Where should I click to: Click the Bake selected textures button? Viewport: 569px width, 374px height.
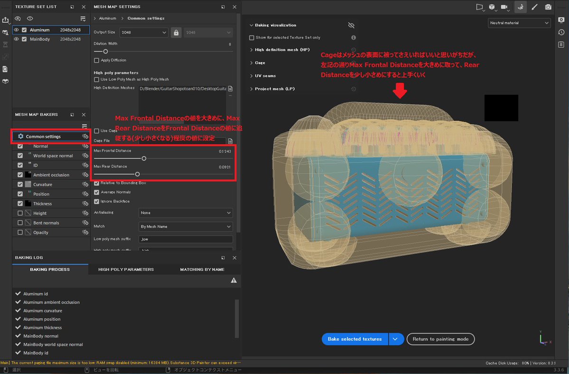pos(355,339)
